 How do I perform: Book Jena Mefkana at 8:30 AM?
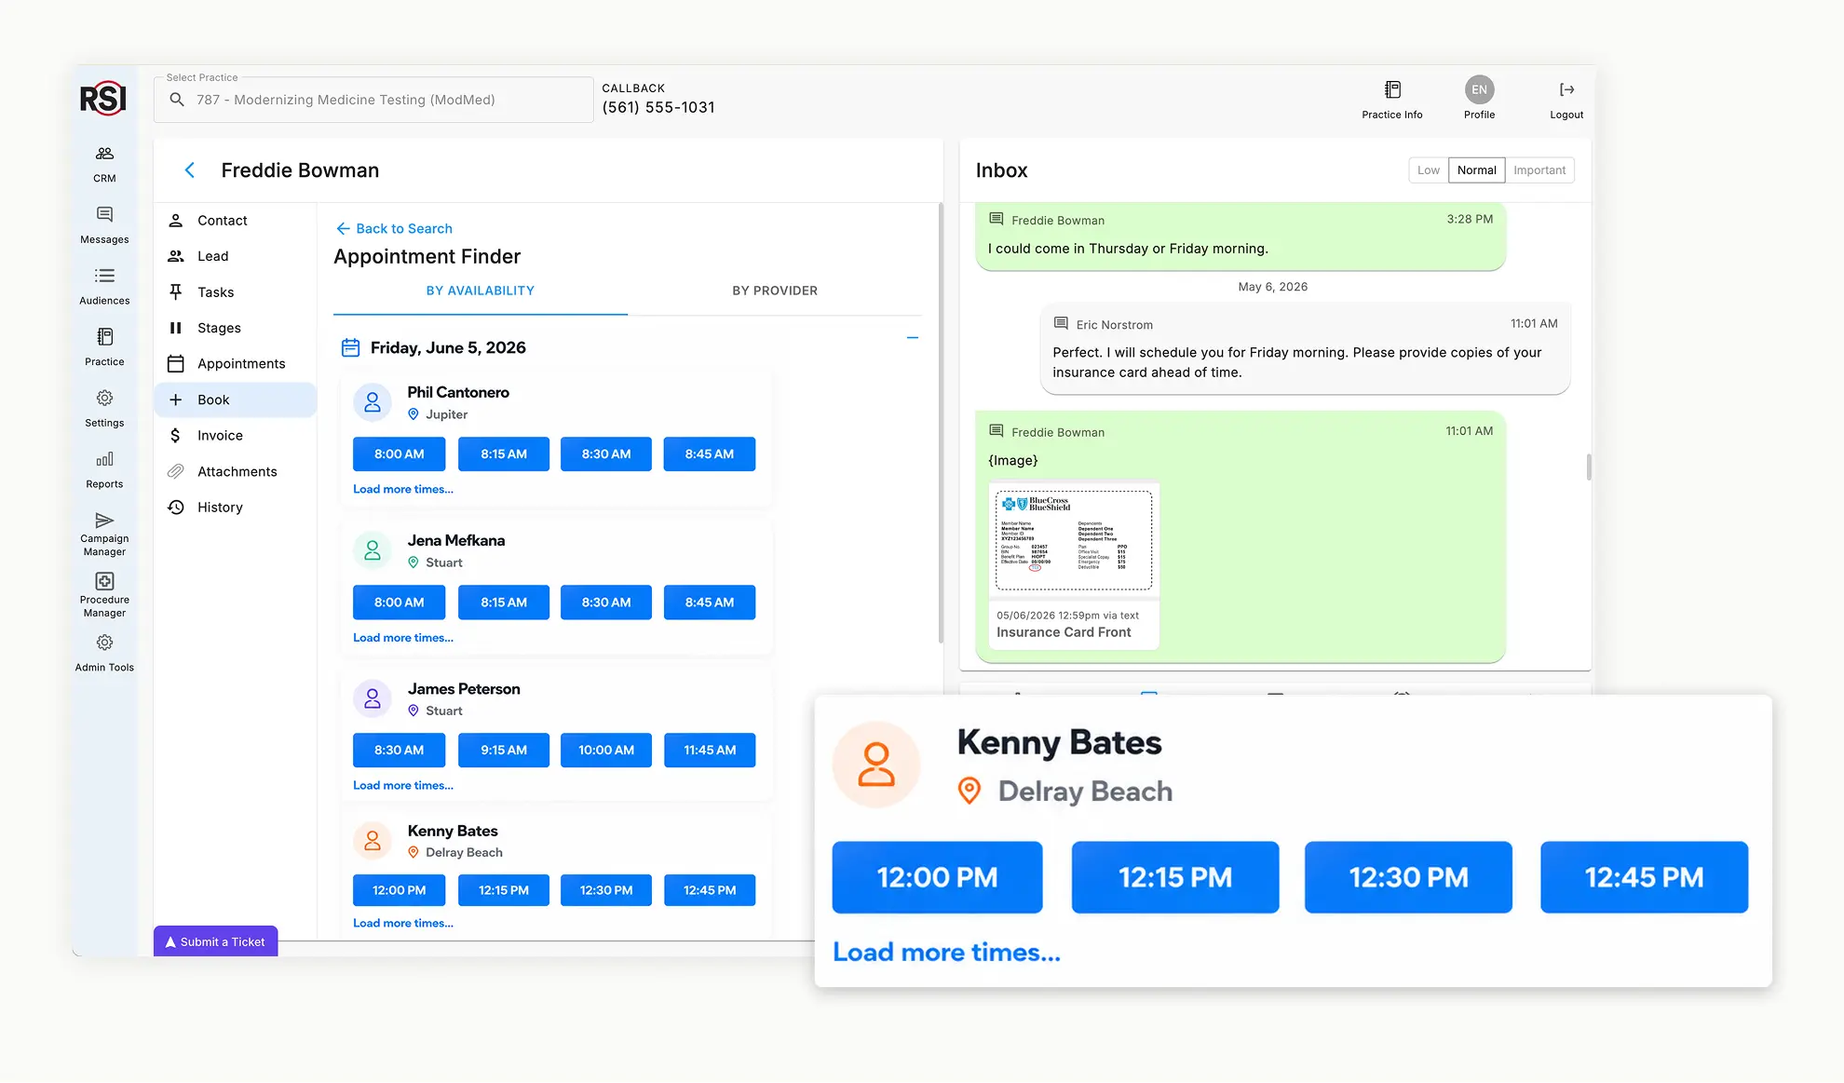(x=606, y=602)
